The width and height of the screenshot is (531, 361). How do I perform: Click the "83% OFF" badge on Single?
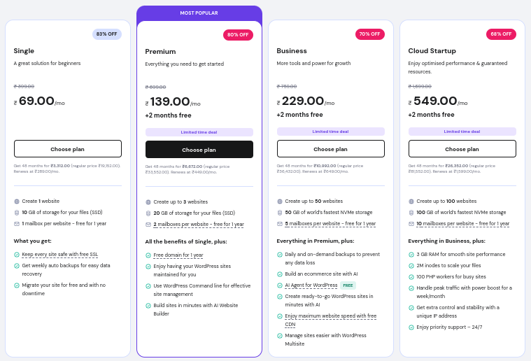107,34
